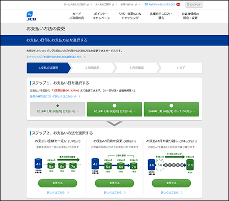Click 変更する under リボ払い
The width and height of the screenshot is (229, 201).
click(58, 183)
